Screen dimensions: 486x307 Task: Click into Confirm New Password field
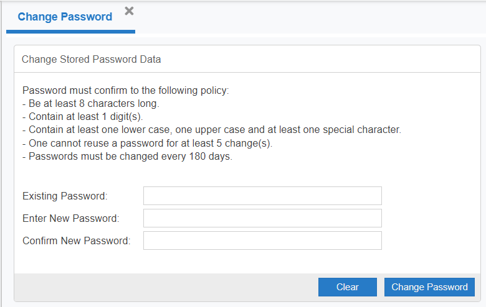pos(262,241)
